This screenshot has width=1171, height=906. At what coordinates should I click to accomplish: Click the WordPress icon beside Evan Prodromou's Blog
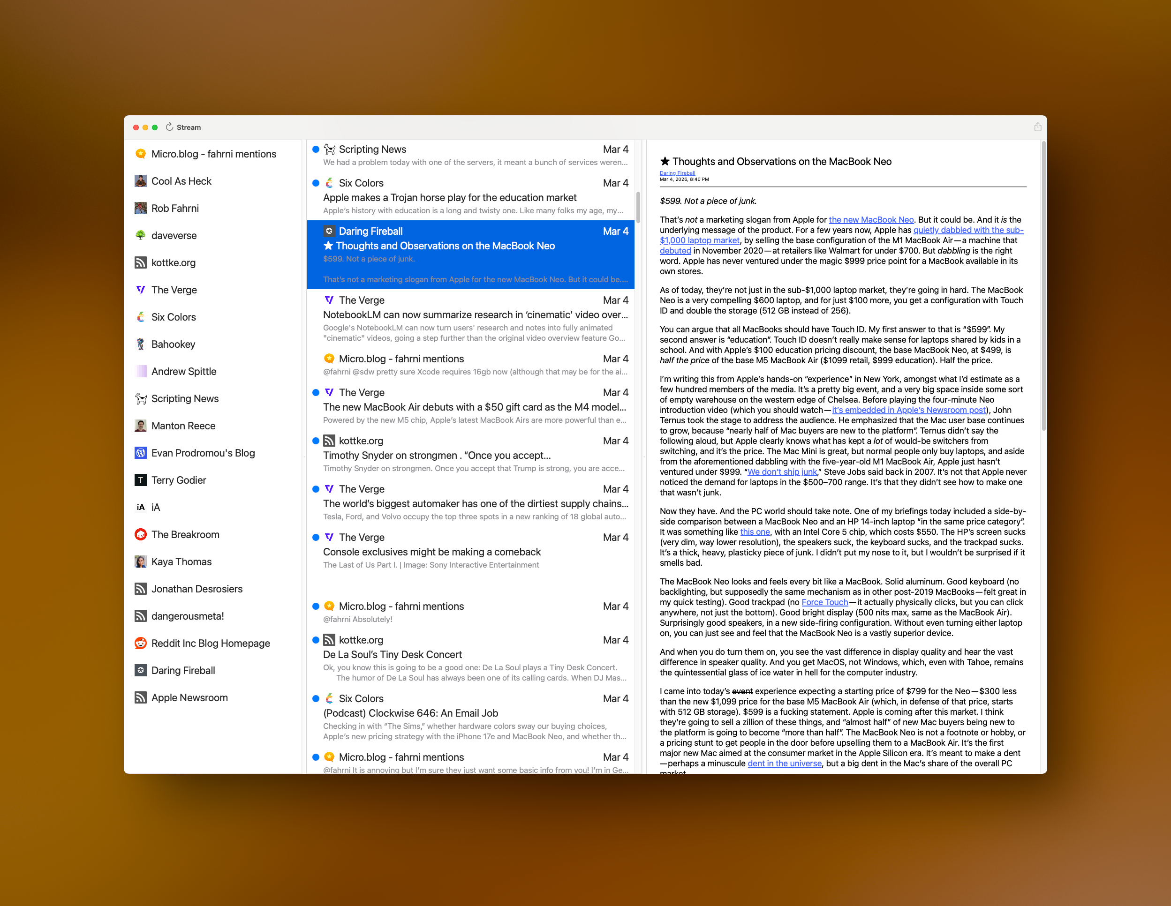tap(141, 453)
